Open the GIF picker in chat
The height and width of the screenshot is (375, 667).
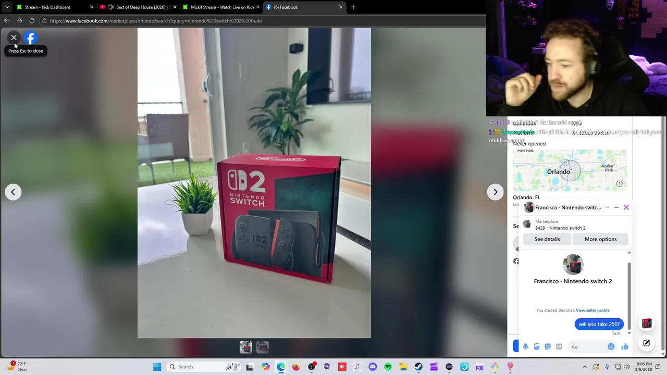pyautogui.click(x=559, y=347)
